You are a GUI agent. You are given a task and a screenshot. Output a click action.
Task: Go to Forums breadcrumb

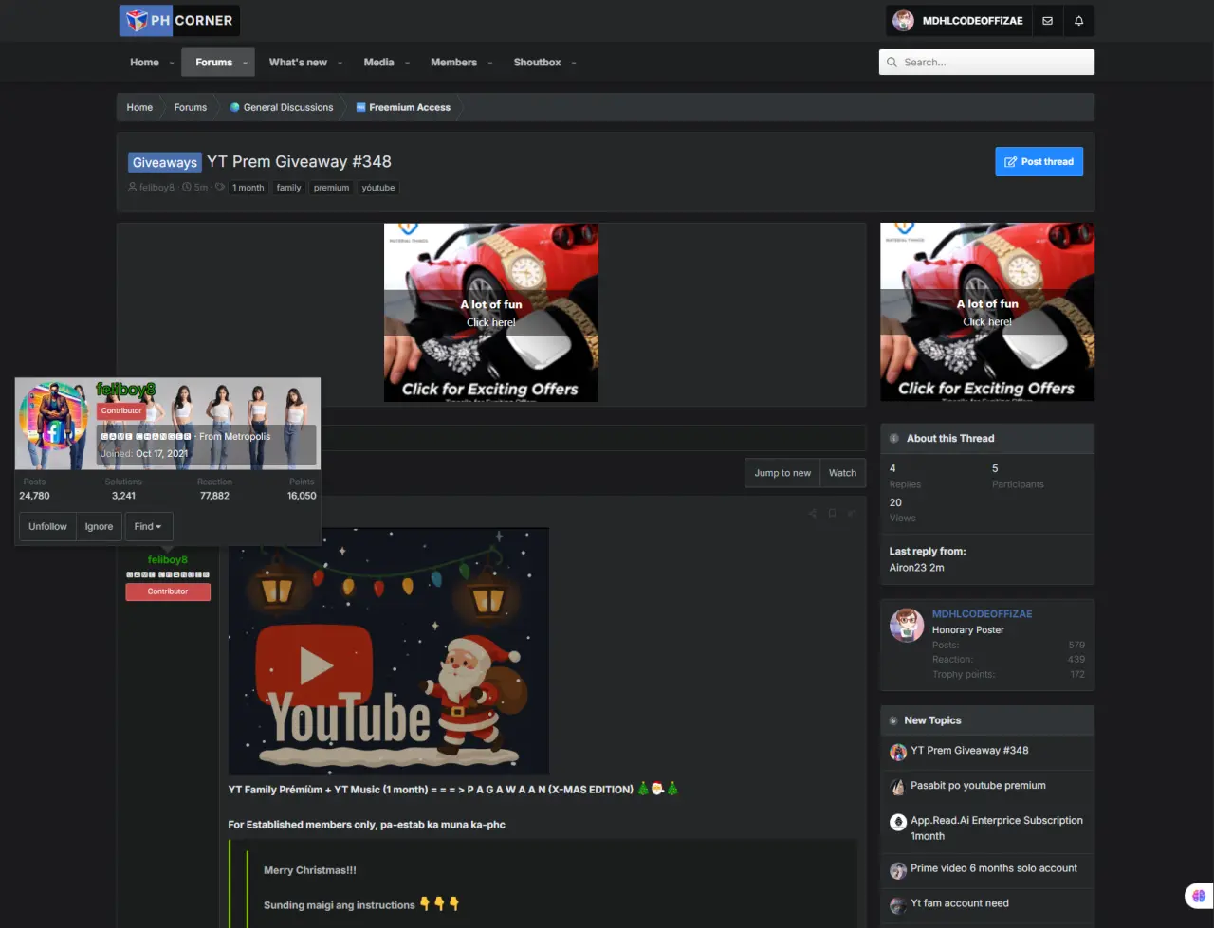[x=190, y=108]
